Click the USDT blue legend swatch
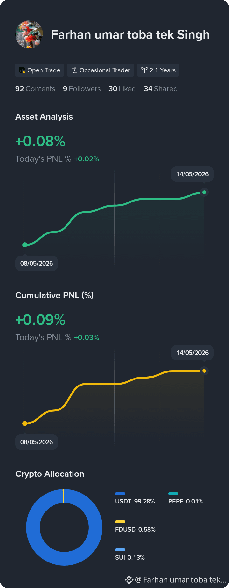The height and width of the screenshot is (588, 229). 120,494
